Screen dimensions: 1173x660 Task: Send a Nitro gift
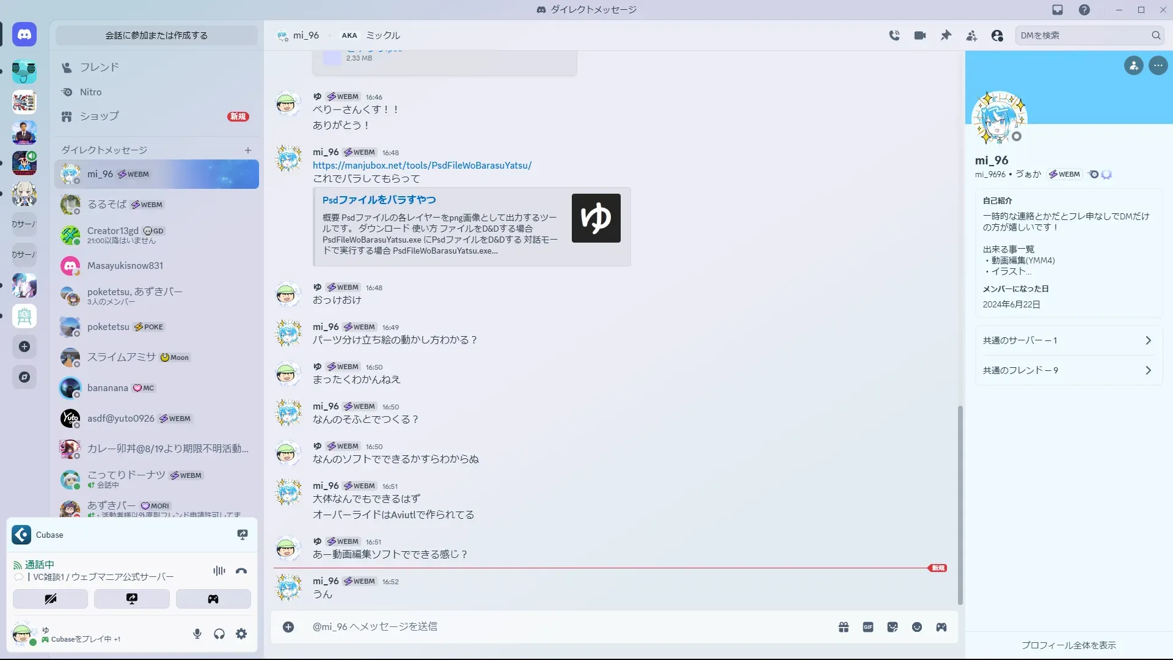(844, 627)
